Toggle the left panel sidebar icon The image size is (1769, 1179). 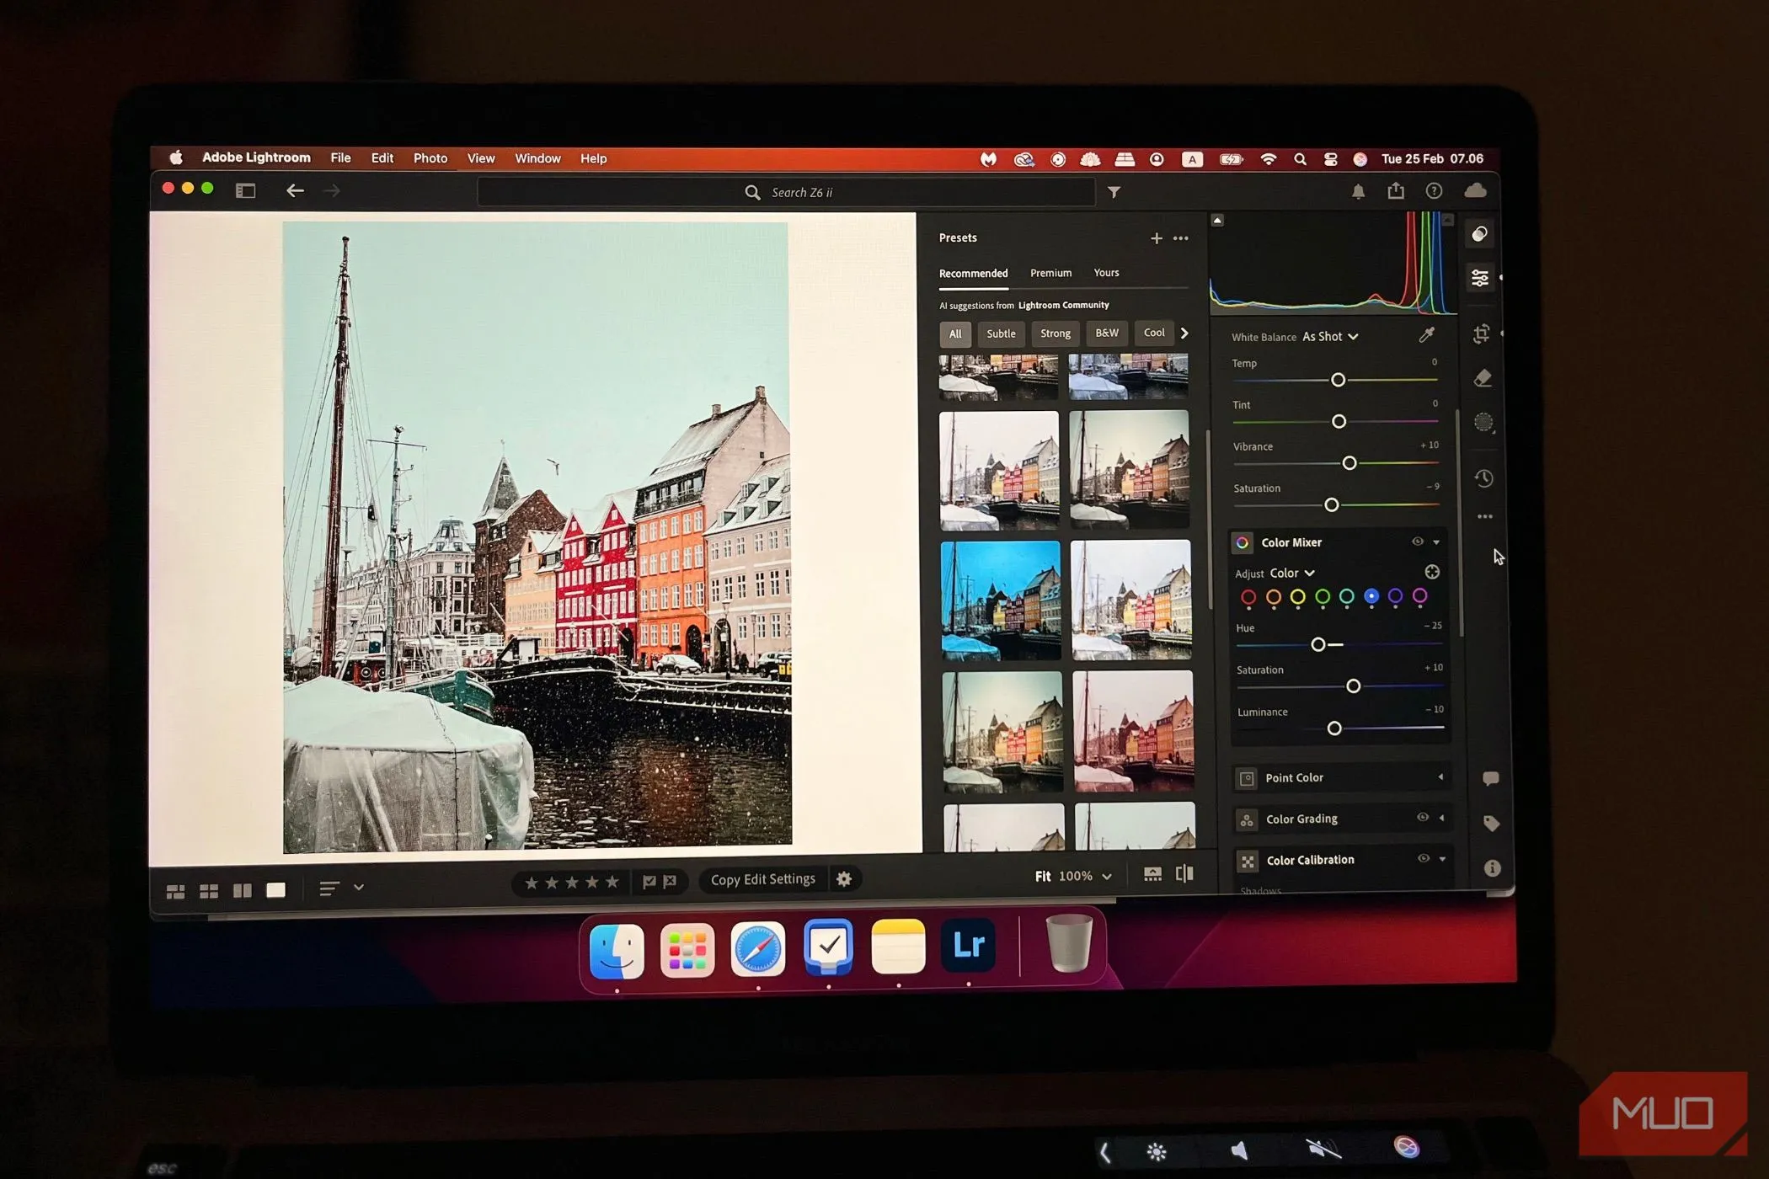[x=245, y=191]
